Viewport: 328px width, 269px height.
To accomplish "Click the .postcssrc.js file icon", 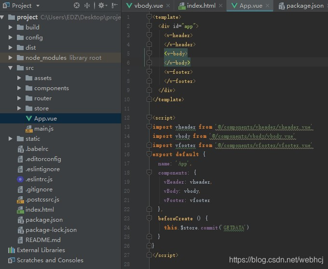I will [20, 200].
